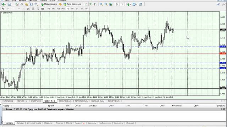The width and height of the screenshot is (227, 127).
Task: Select the red horizontal line price label
Action: coord(223,54)
